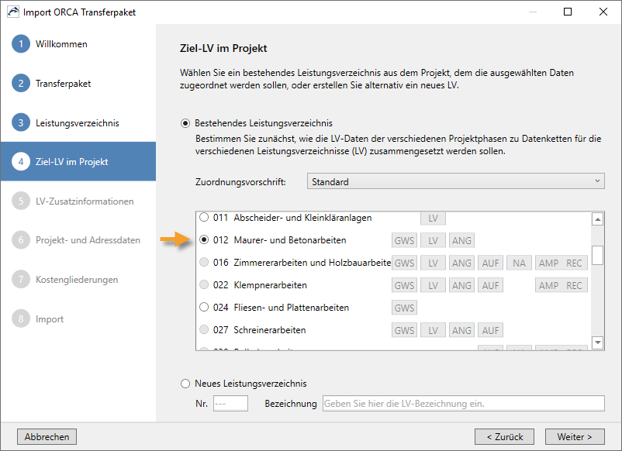Open step 8 Import in the sidebar
Image resolution: width=622 pixels, height=451 pixels.
[x=38, y=319]
